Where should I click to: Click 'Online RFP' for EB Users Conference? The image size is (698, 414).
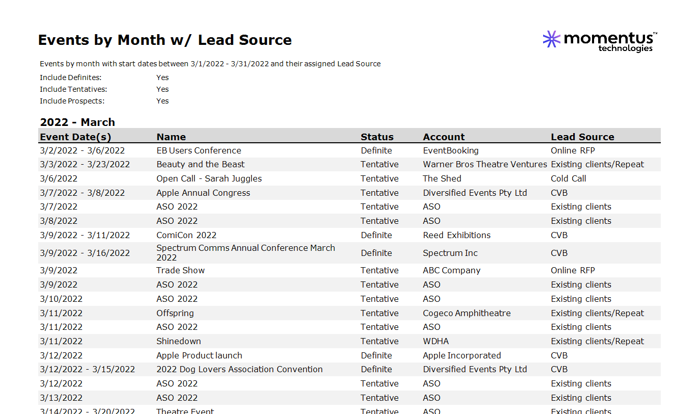click(573, 150)
